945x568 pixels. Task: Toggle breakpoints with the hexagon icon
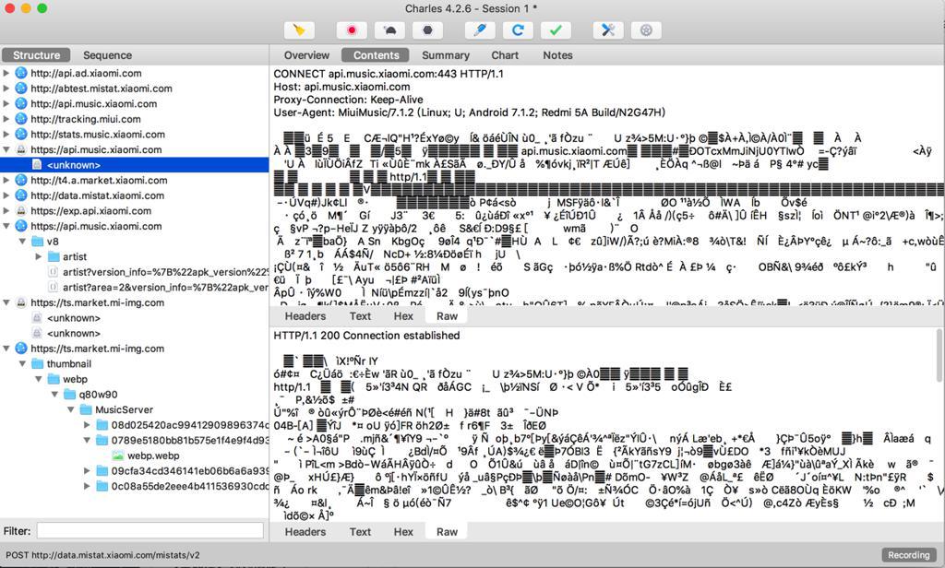pyautogui.click(x=427, y=30)
